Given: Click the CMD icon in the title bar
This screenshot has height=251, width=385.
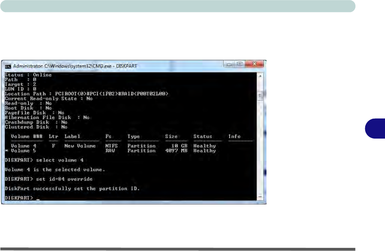Looking at the screenshot, I should (8, 66).
